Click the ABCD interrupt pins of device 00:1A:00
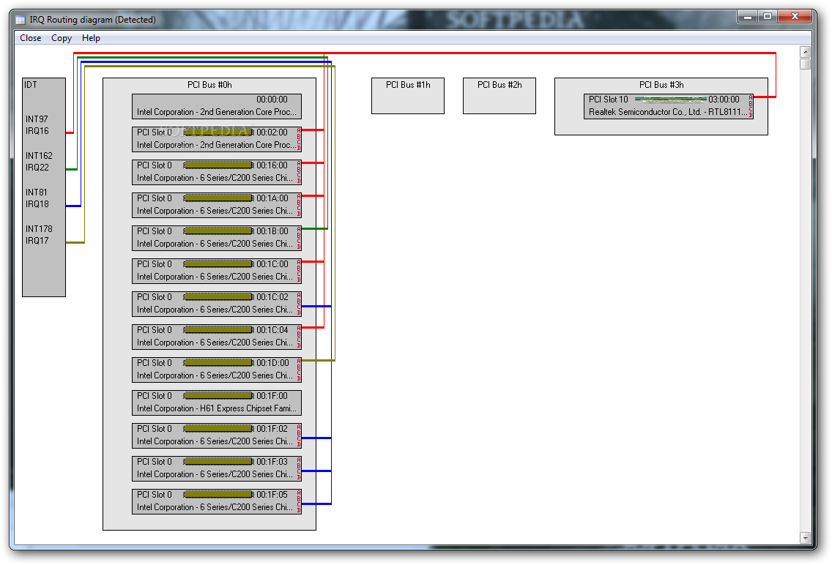The image size is (832, 565). click(x=299, y=205)
